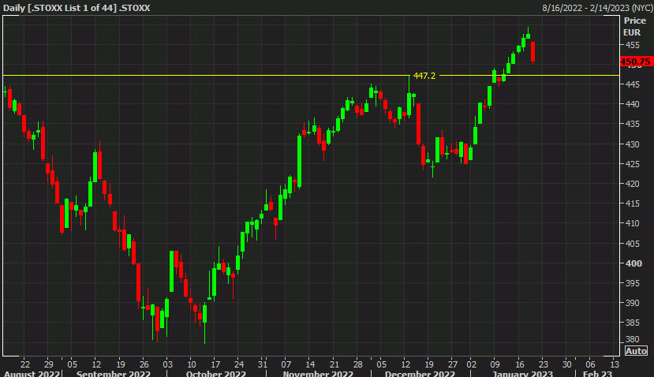Viewport: 654px width, 377px height.
Task: Click the December 2022 month label
Action: tap(420, 373)
